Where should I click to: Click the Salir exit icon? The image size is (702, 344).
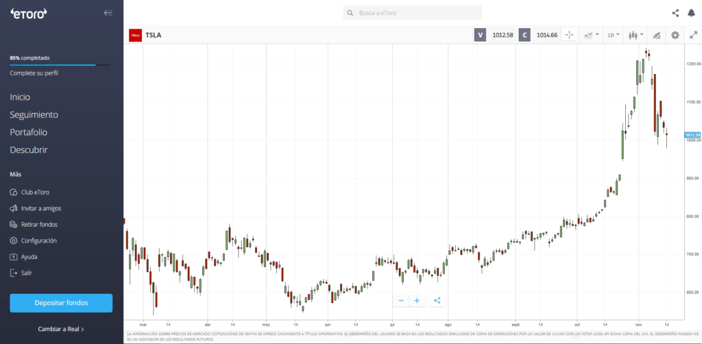pos(14,273)
